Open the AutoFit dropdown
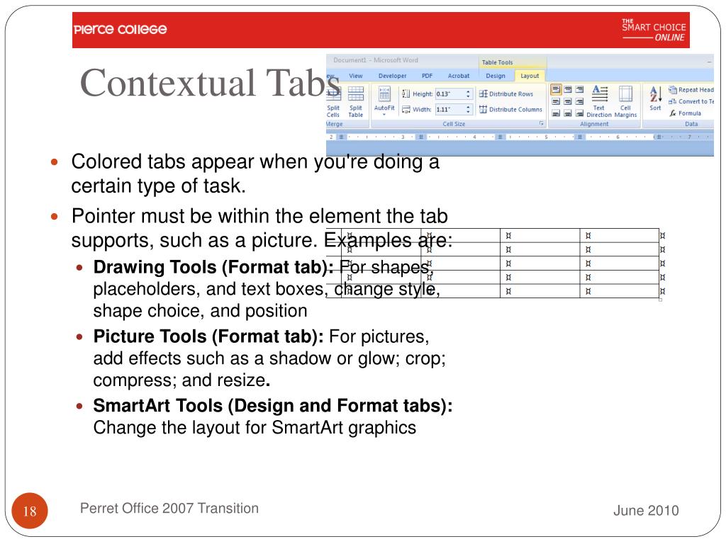 (x=384, y=101)
